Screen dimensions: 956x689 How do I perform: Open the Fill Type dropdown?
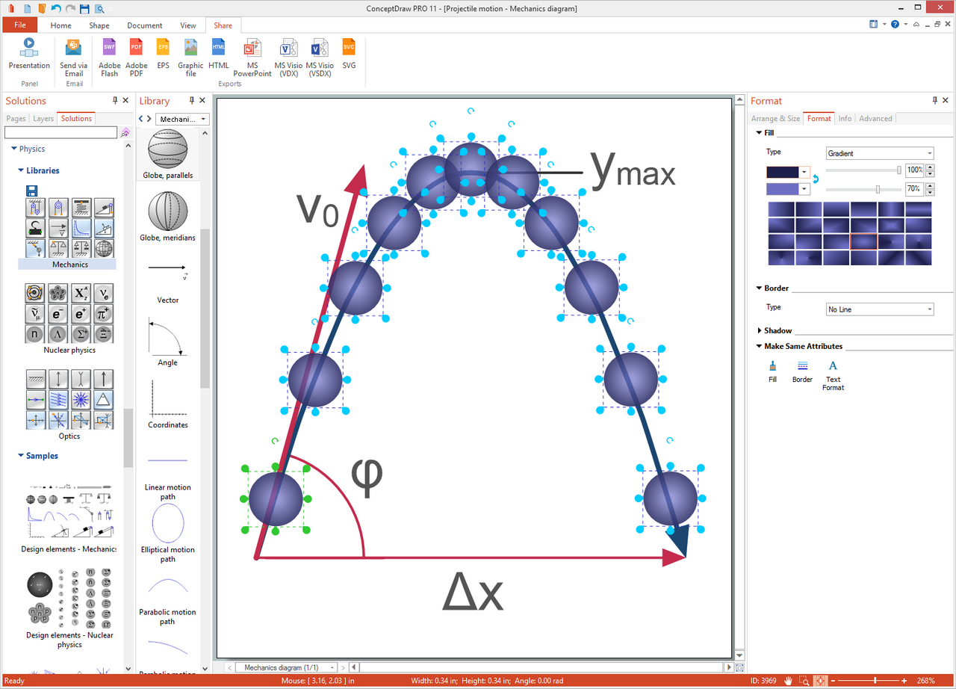point(880,153)
